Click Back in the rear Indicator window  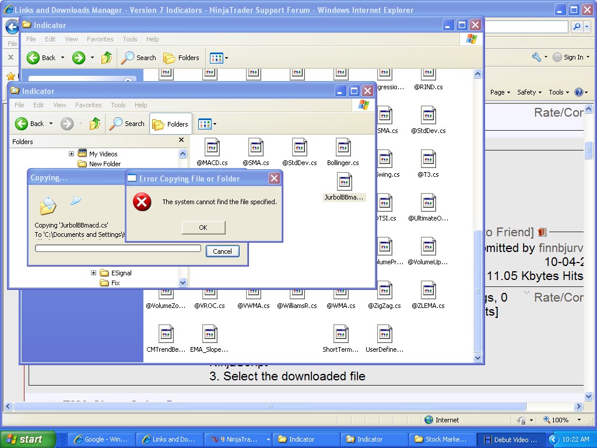coord(41,58)
